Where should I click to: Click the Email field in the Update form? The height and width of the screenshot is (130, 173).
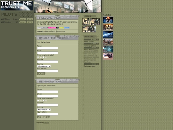coord(47,96)
